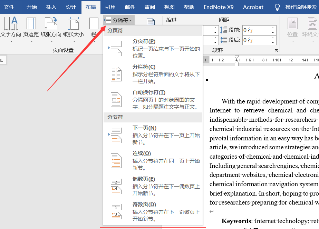
Task: Insert a 分页符(P) page break
Action: point(153,49)
